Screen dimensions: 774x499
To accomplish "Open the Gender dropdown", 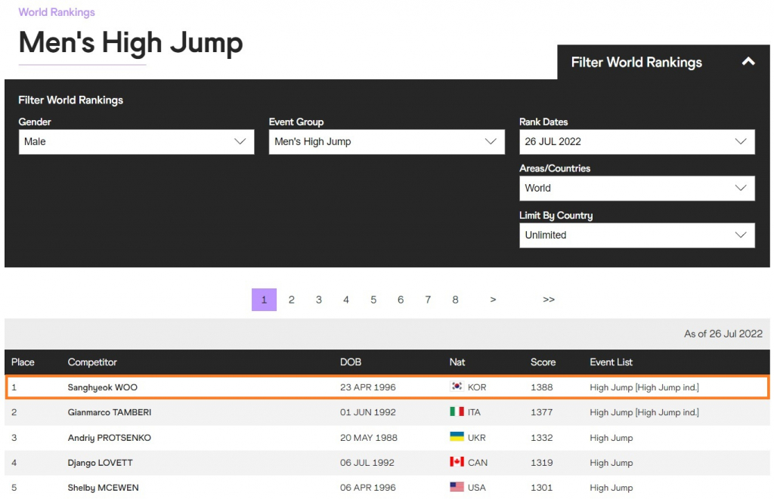I will pos(136,142).
